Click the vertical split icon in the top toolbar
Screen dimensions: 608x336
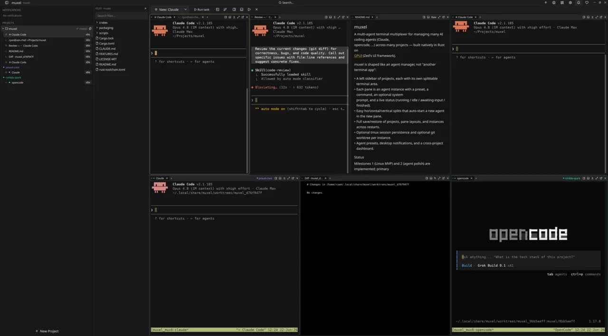pos(234,10)
